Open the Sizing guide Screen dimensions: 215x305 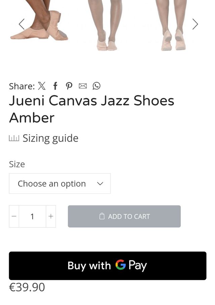[x=50, y=138]
